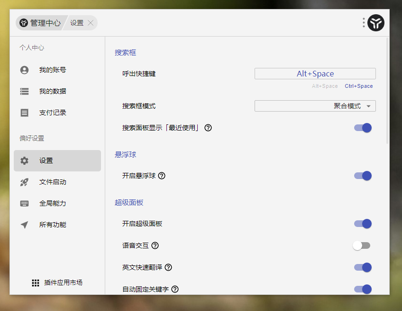
Task: Click the 全局能力 keyboard icon
Action: 24,203
